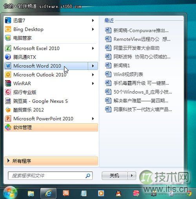Click the Microsoft Excel 2010 icon
This screenshot has height=199, width=196.
(x=8, y=48)
